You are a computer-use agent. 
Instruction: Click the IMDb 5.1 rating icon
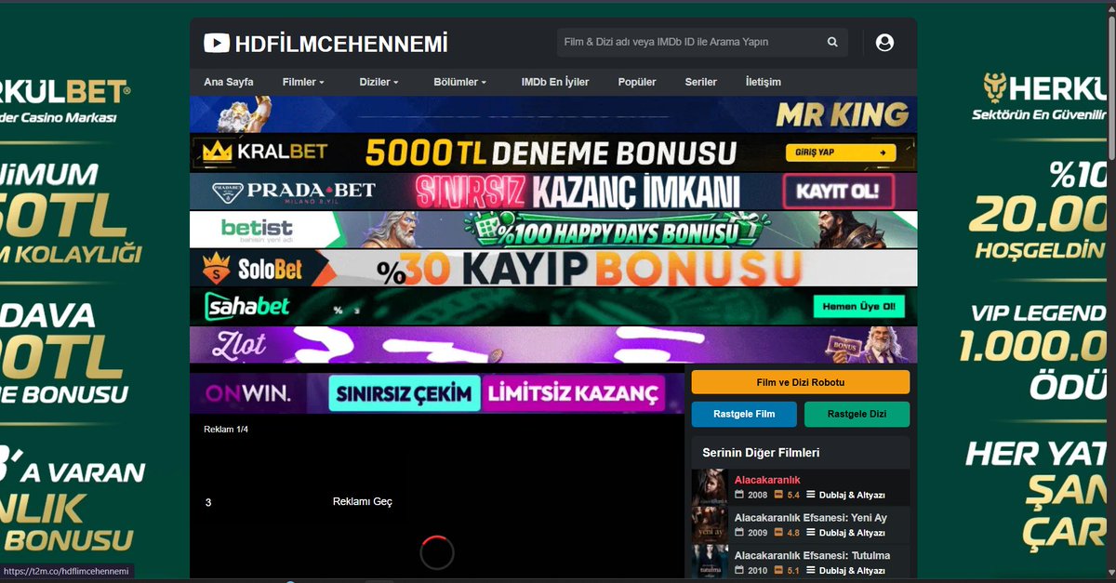[x=779, y=571]
